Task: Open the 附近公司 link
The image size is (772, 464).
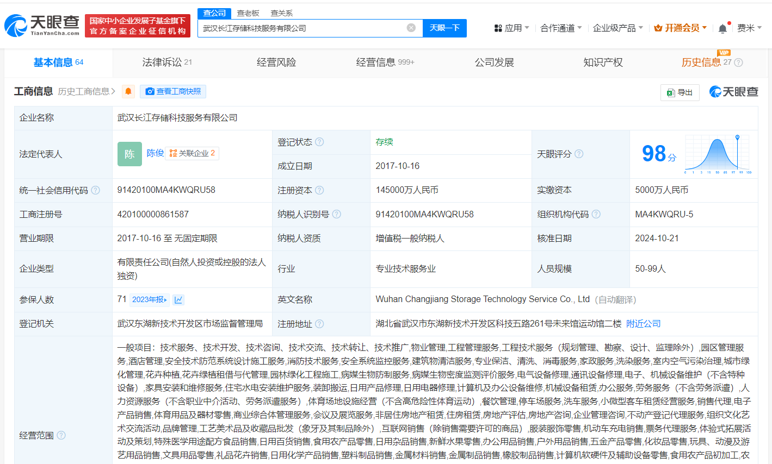Action: pos(643,323)
